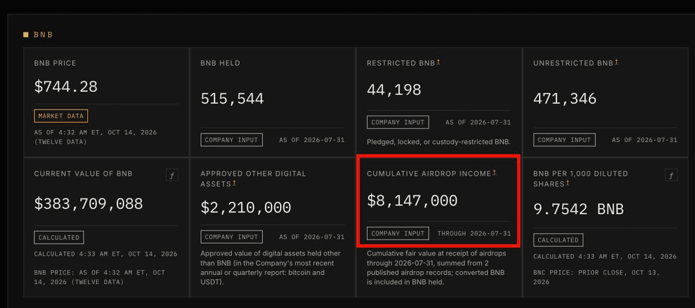Open footnote marker beside Cumulative Airdrop Income
The width and height of the screenshot is (695, 308).
pos(495,173)
